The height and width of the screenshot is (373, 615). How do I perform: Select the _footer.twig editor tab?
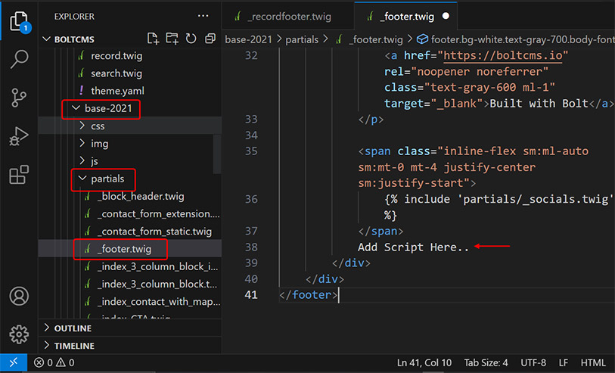[x=405, y=16]
